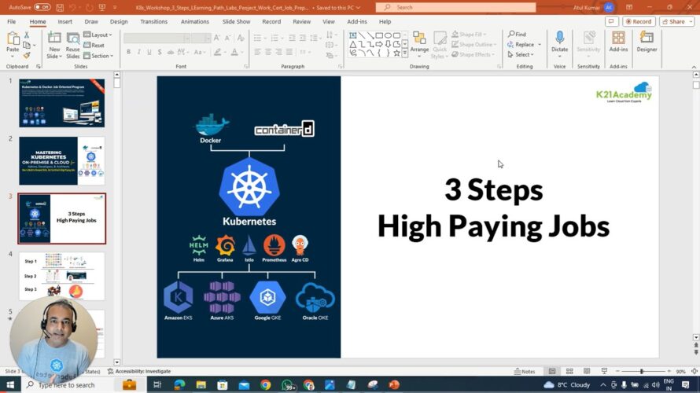Adjust the zoom slider

click(643, 371)
